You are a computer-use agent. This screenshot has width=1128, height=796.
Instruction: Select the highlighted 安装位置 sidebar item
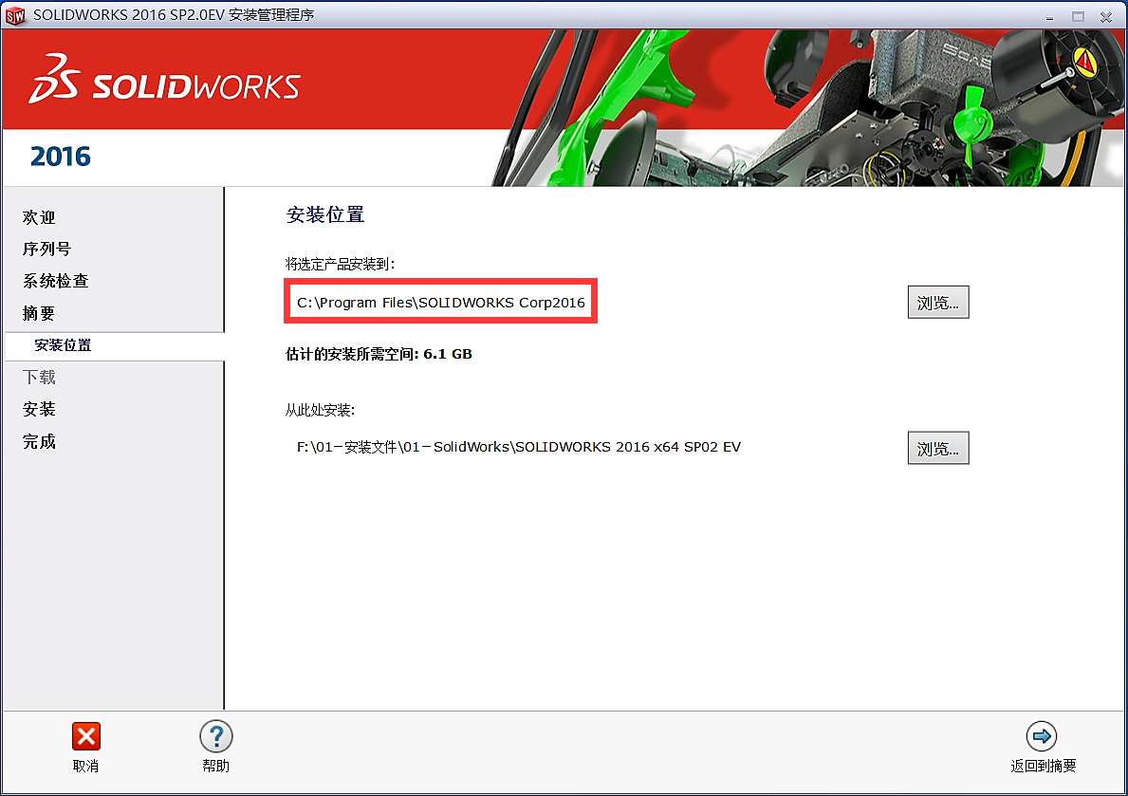pyautogui.click(x=64, y=345)
